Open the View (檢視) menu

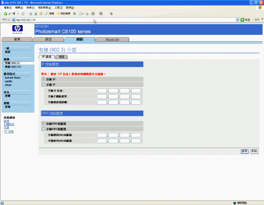point(31,7)
